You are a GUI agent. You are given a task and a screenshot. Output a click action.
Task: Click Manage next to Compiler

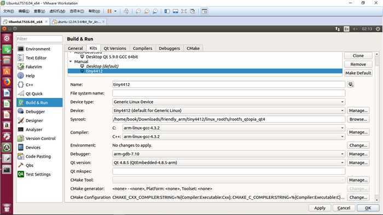(x=358, y=132)
